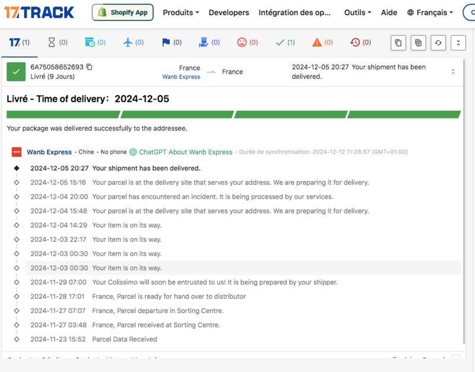Go to the Developers menu item

[x=229, y=12]
